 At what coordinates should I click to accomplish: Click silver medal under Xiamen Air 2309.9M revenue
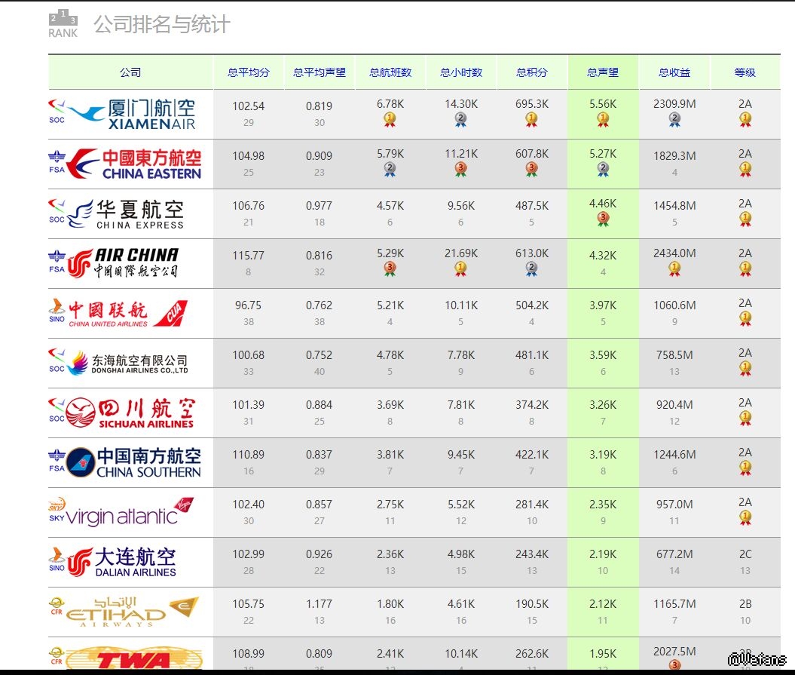[x=674, y=120]
